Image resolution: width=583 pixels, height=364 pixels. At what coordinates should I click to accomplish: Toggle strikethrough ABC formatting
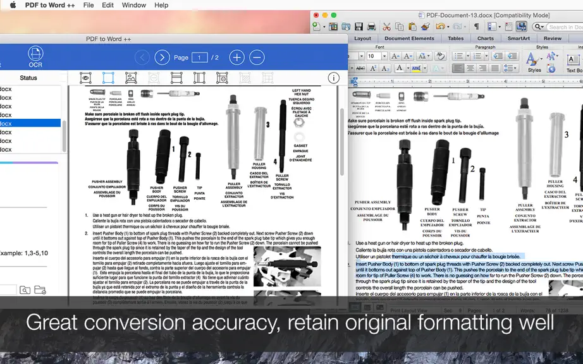[360, 68]
